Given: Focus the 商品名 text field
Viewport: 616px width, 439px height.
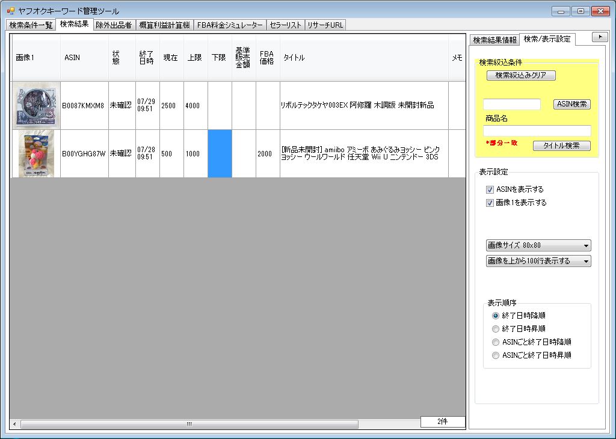Looking at the screenshot, I should coord(537,130).
